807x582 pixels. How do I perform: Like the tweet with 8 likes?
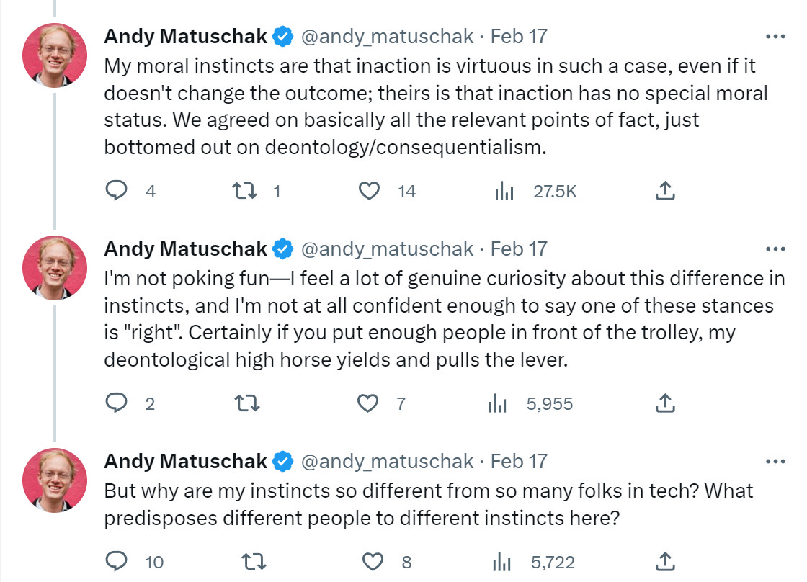pyautogui.click(x=372, y=562)
